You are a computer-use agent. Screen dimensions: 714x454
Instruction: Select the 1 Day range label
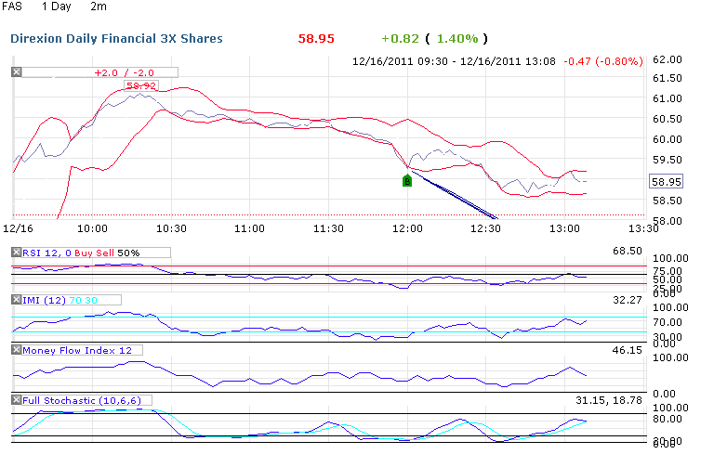(x=56, y=6)
